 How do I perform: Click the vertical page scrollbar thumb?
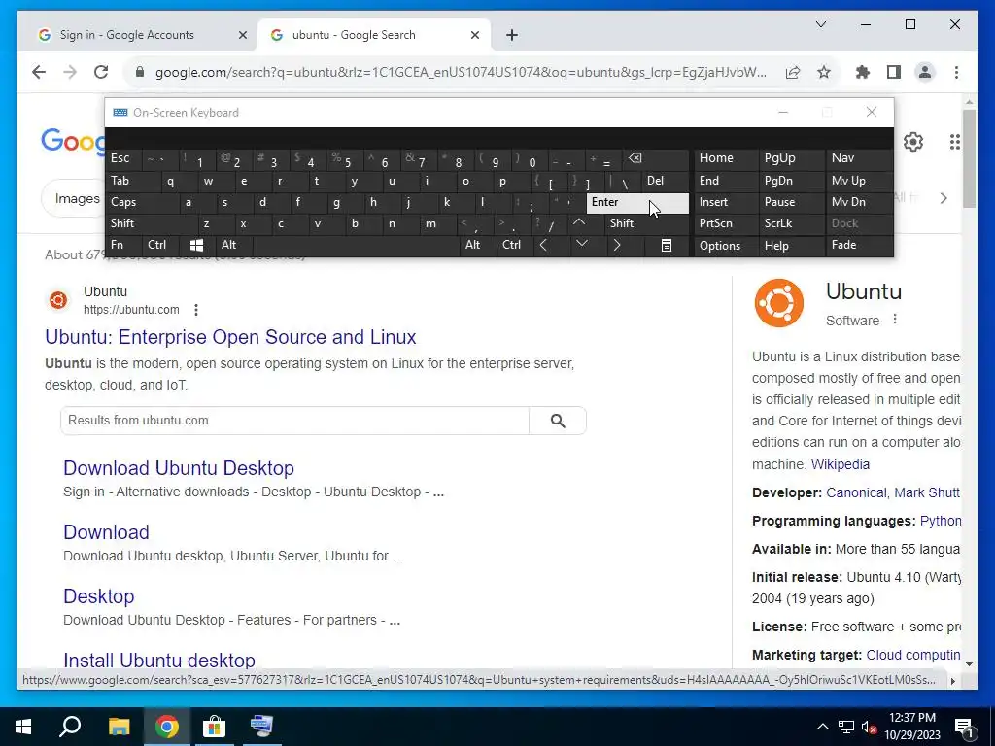click(x=969, y=158)
